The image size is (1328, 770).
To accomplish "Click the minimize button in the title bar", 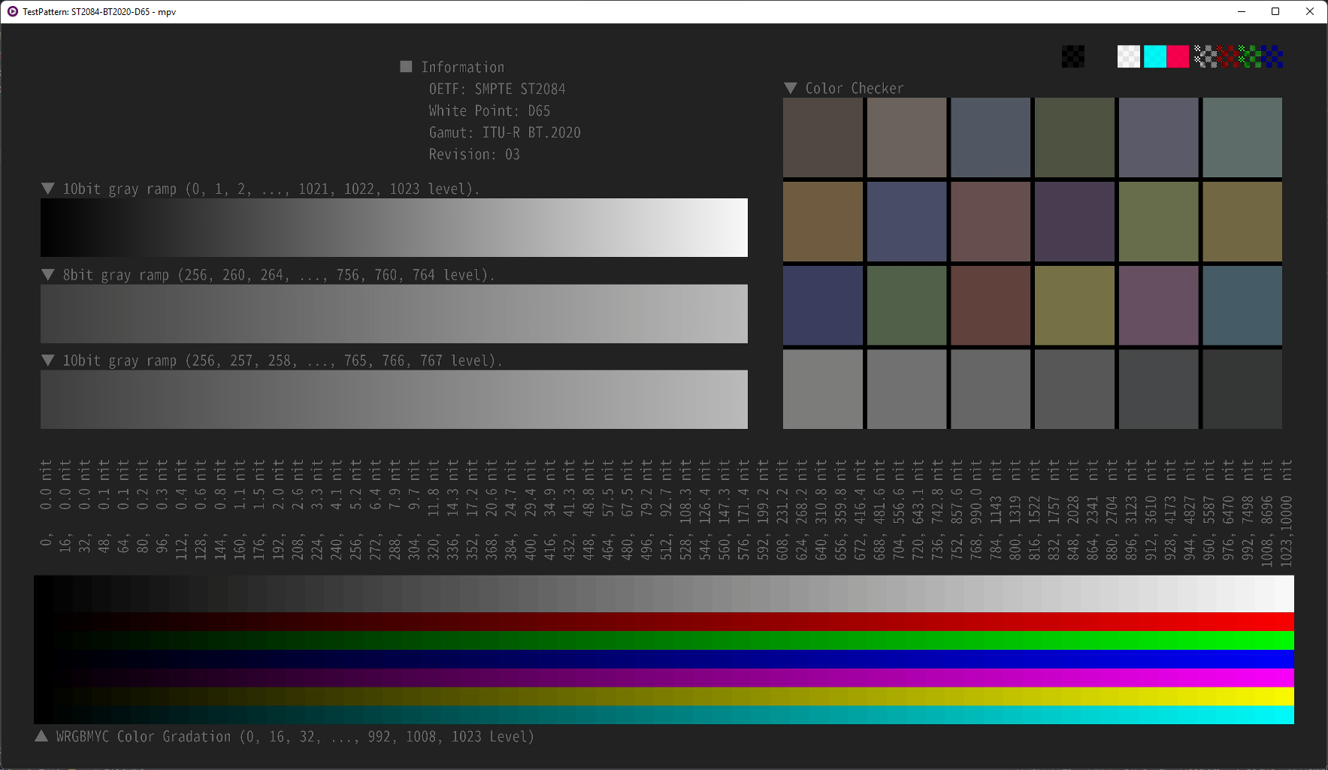I will click(1240, 11).
